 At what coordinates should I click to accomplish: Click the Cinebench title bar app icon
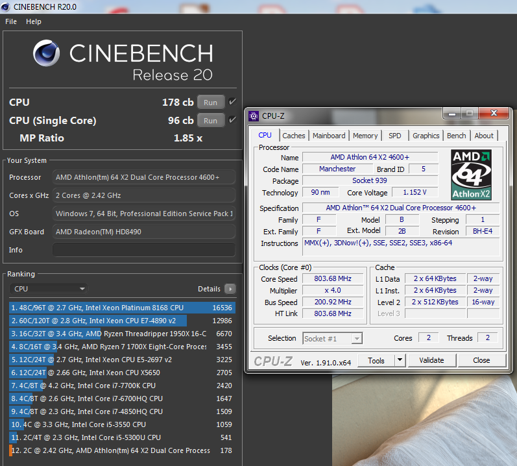[x=6, y=6]
